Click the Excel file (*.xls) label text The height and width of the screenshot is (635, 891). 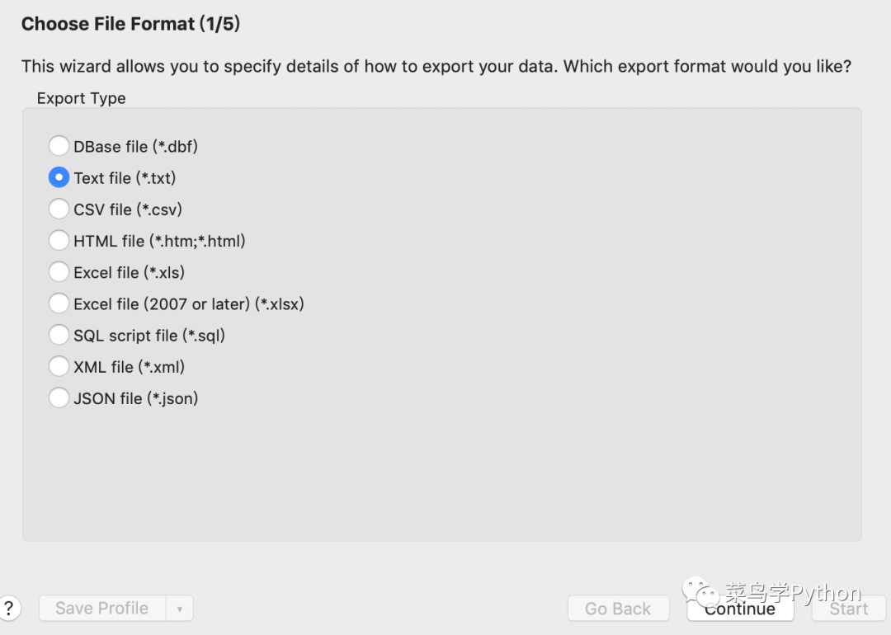point(129,273)
